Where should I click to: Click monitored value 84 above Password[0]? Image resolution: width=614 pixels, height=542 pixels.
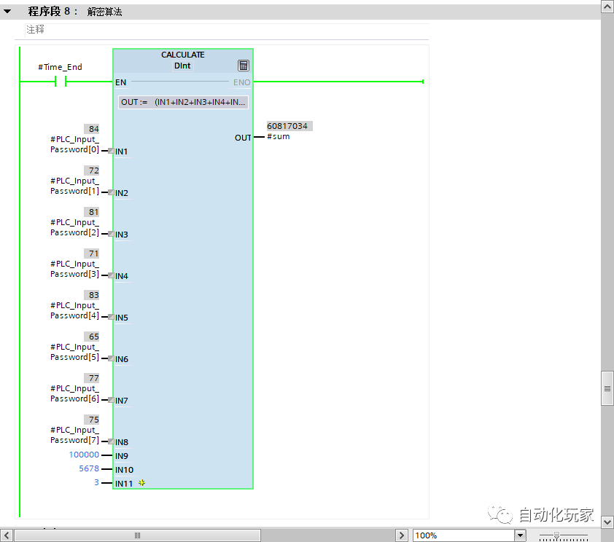click(x=92, y=129)
